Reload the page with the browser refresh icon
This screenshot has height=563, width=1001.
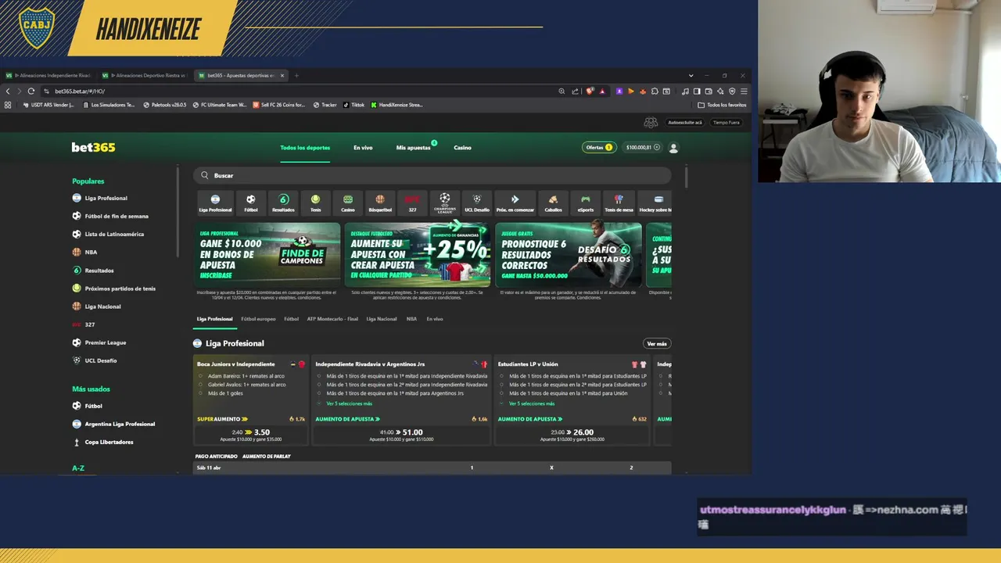(31, 91)
